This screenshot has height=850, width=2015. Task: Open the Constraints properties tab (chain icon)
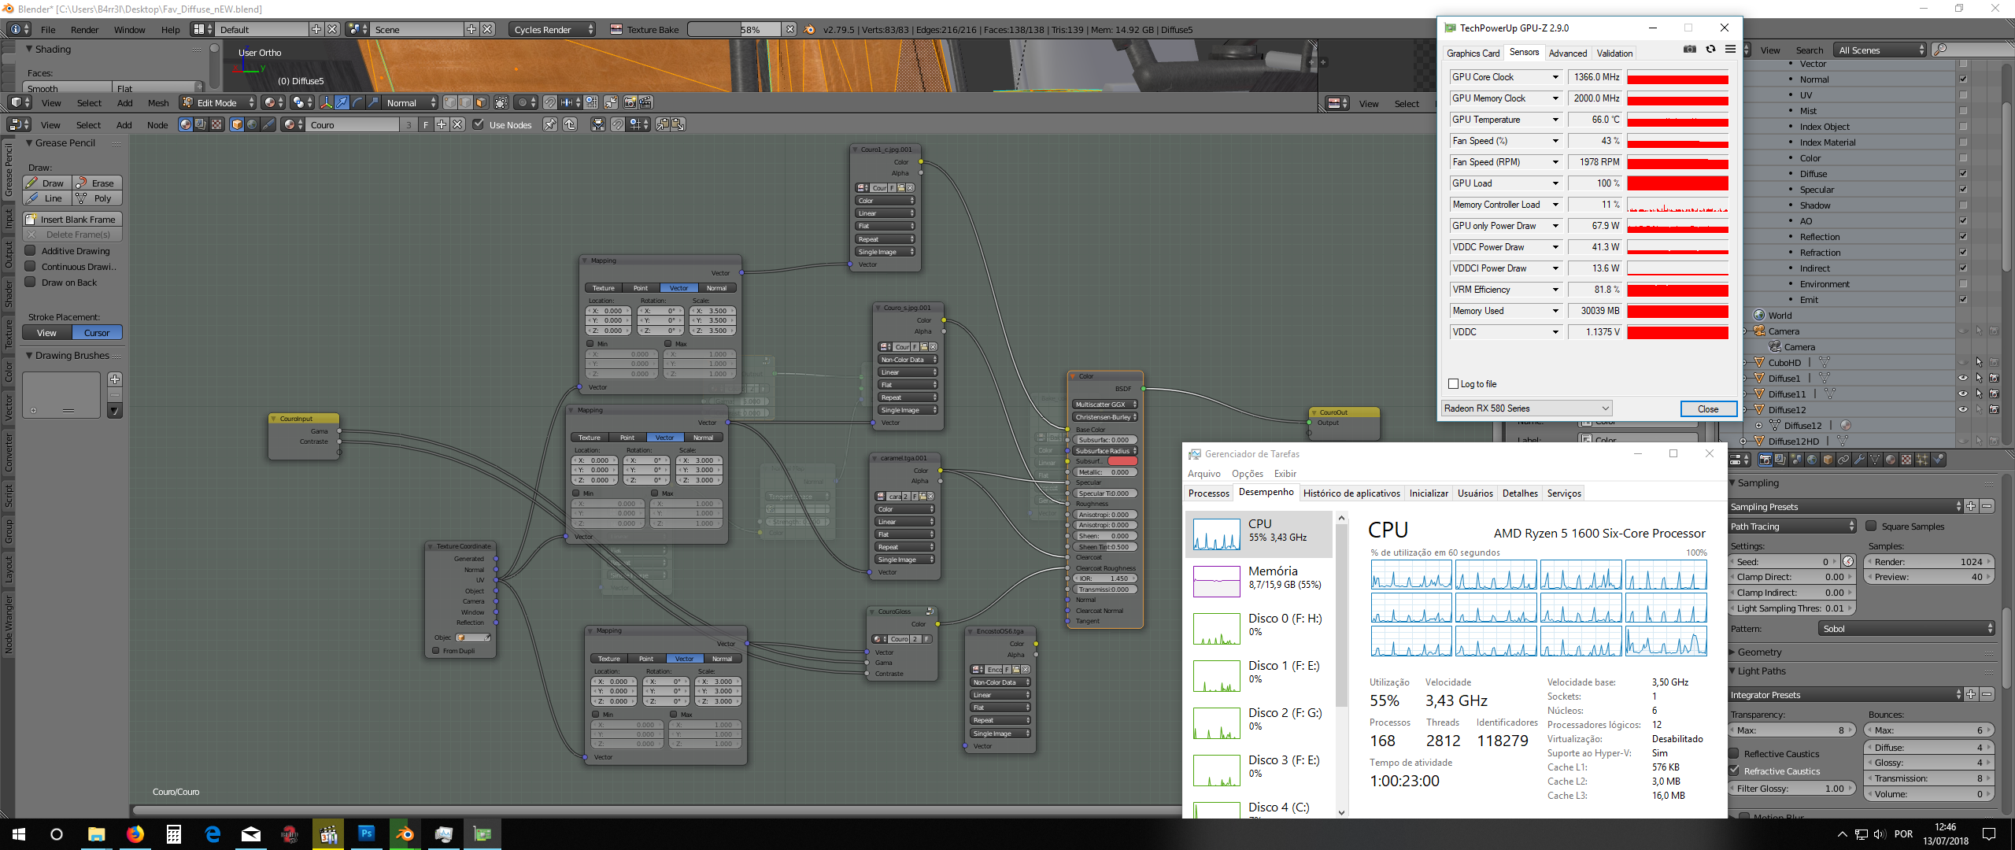1843,460
